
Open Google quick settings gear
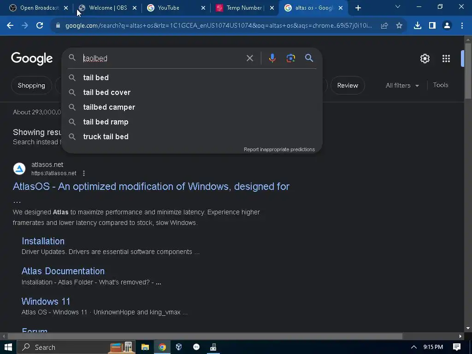pyautogui.click(x=425, y=59)
